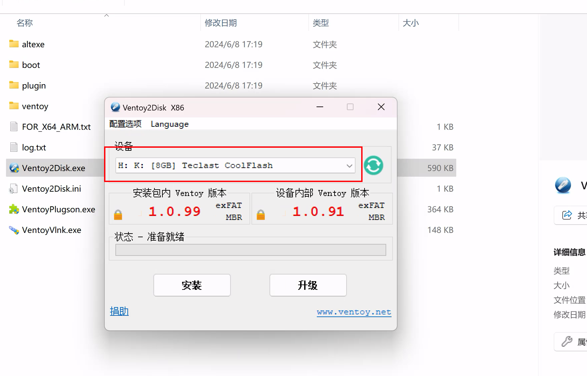Screen dimensions: 587x376
Task: Click the properties wrench icon in details pane
Action: pos(567,342)
